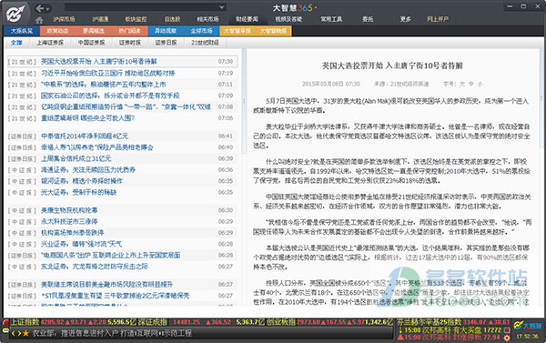Open the back-history dropdown beside the arrow
The image size is (546, 343).
48,9
